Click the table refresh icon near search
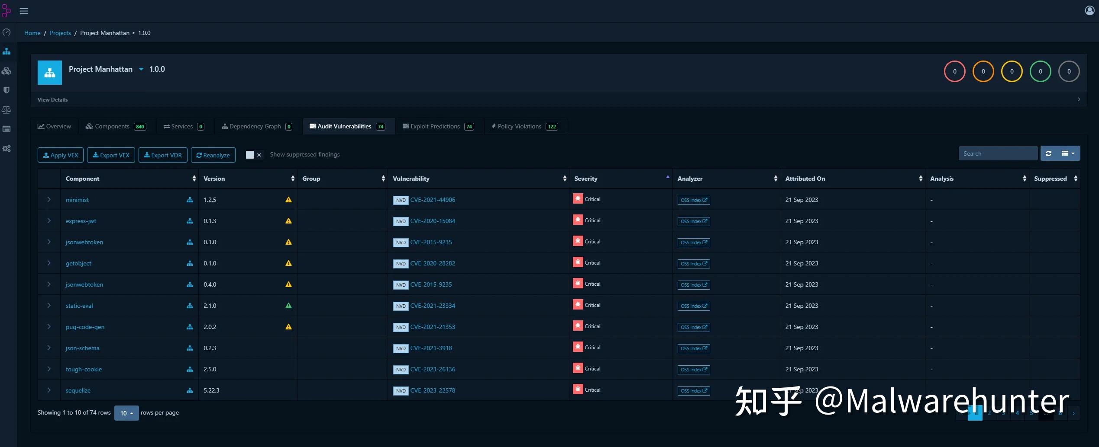The image size is (1099, 447). [x=1048, y=153]
